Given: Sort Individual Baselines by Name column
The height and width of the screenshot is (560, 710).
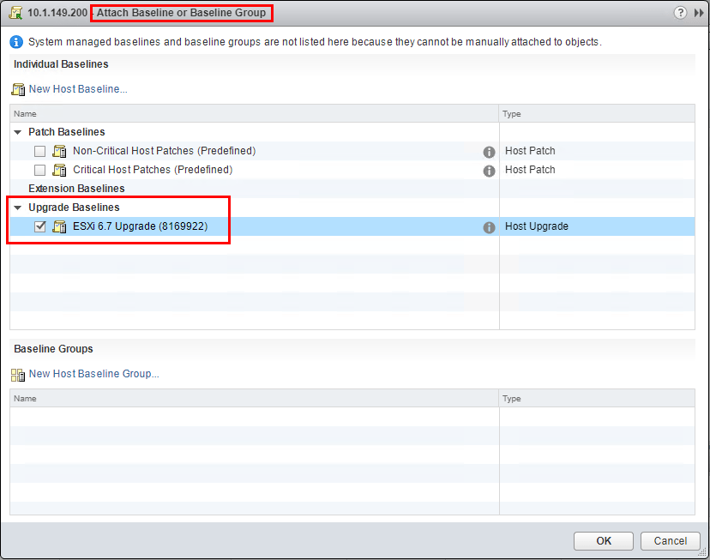Looking at the screenshot, I should pos(254,114).
